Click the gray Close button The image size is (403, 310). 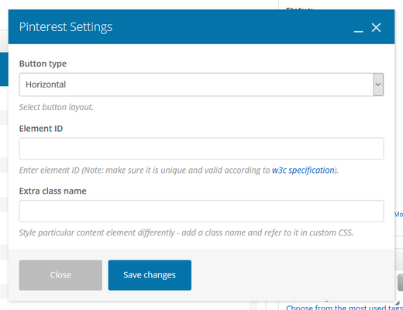pyautogui.click(x=60, y=275)
